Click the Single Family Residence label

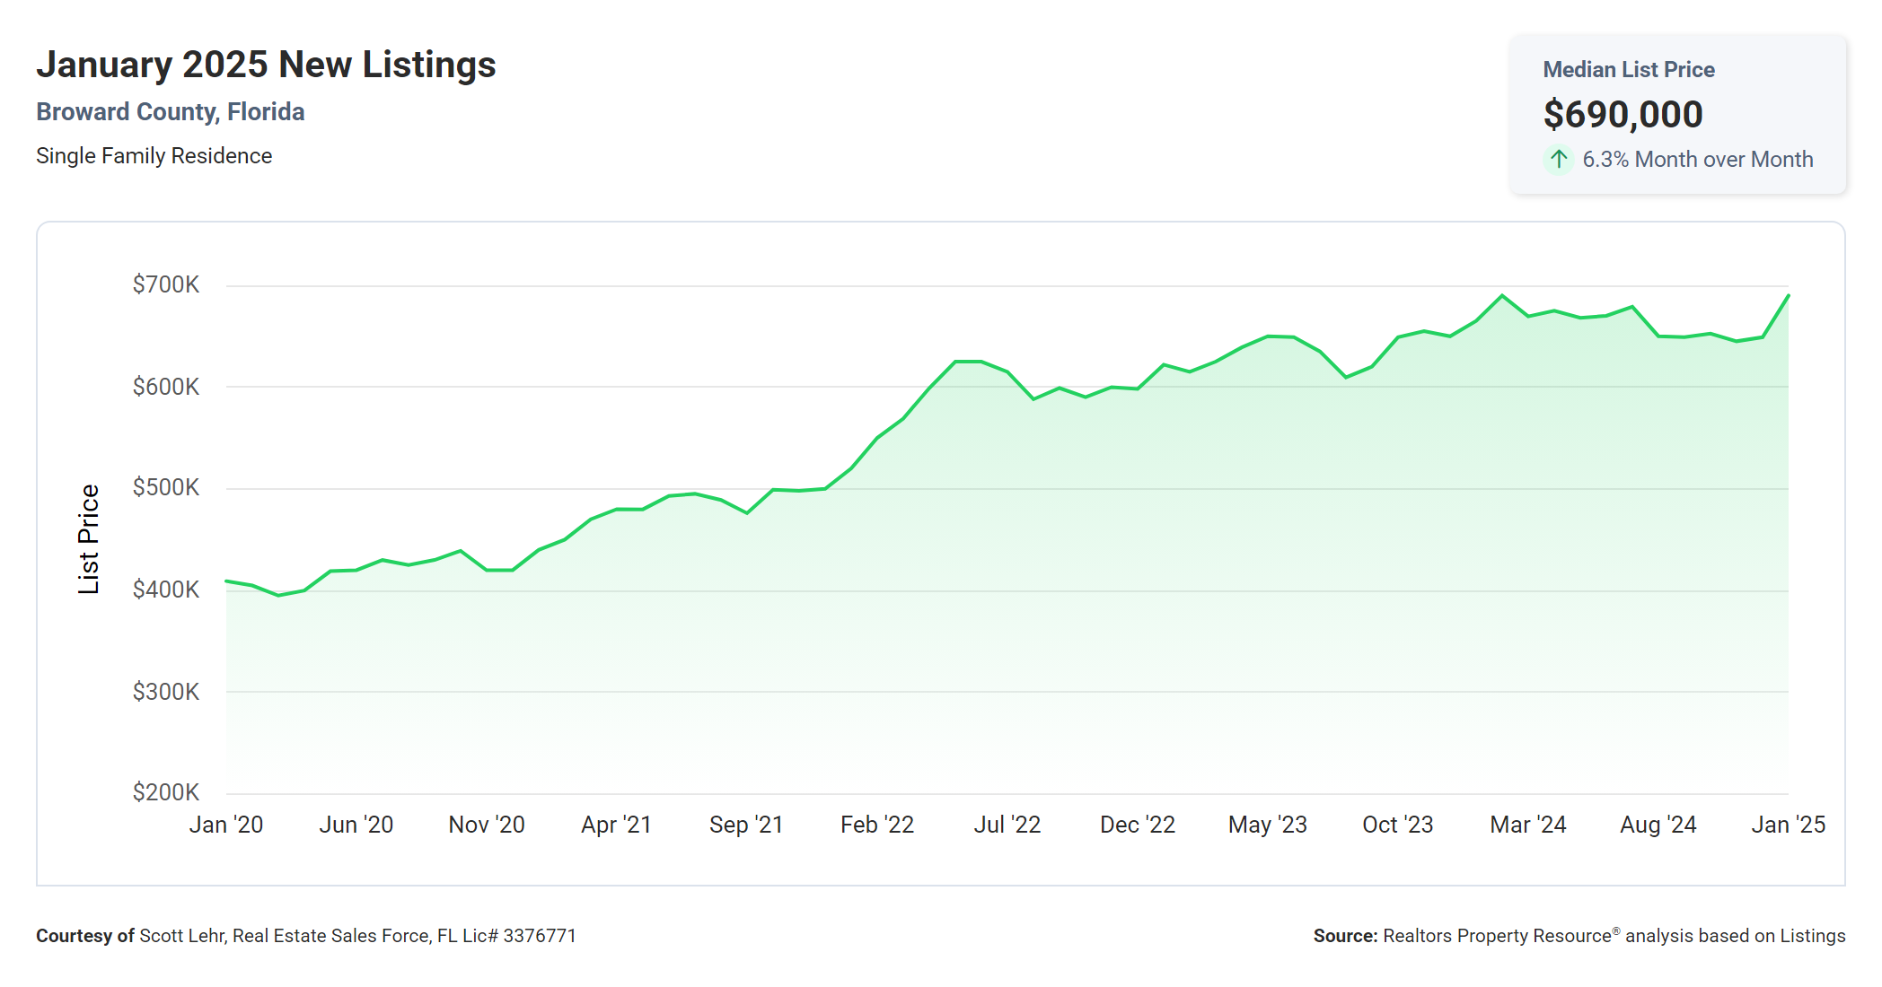coord(154,156)
